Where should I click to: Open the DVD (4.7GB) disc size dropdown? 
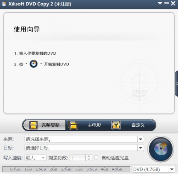[172, 169]
